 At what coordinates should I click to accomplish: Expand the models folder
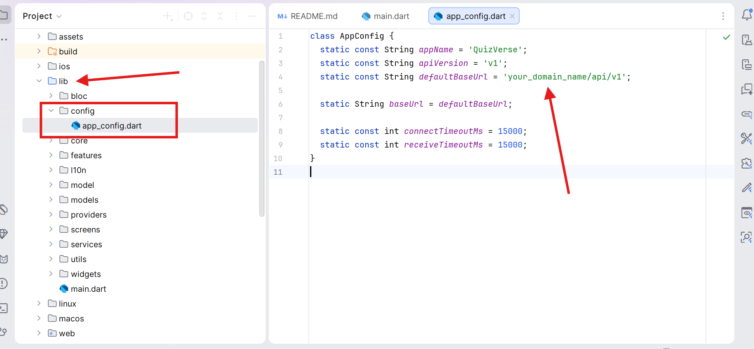click(51, 199)
